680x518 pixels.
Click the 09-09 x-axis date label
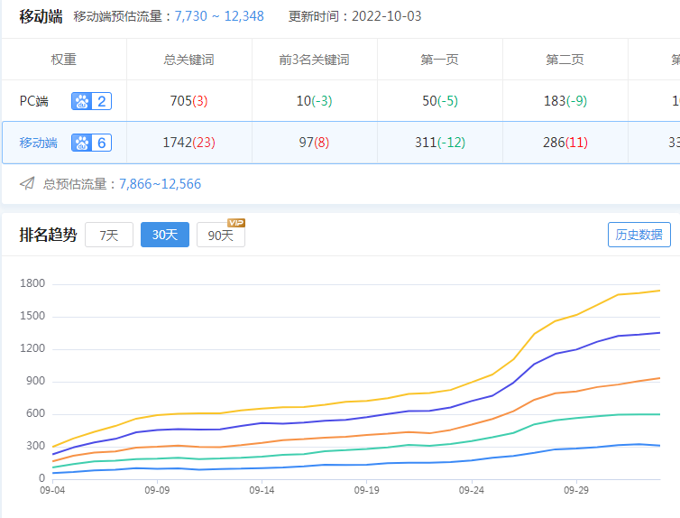click(157, 490)
